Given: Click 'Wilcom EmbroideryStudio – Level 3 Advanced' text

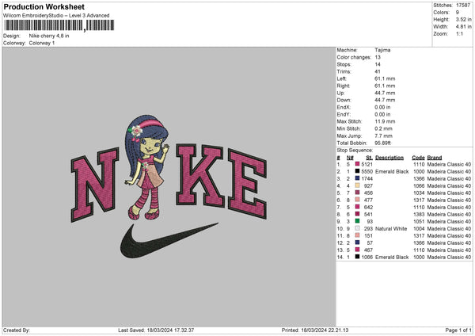Looking at the screenshot, I should (56, 16).
